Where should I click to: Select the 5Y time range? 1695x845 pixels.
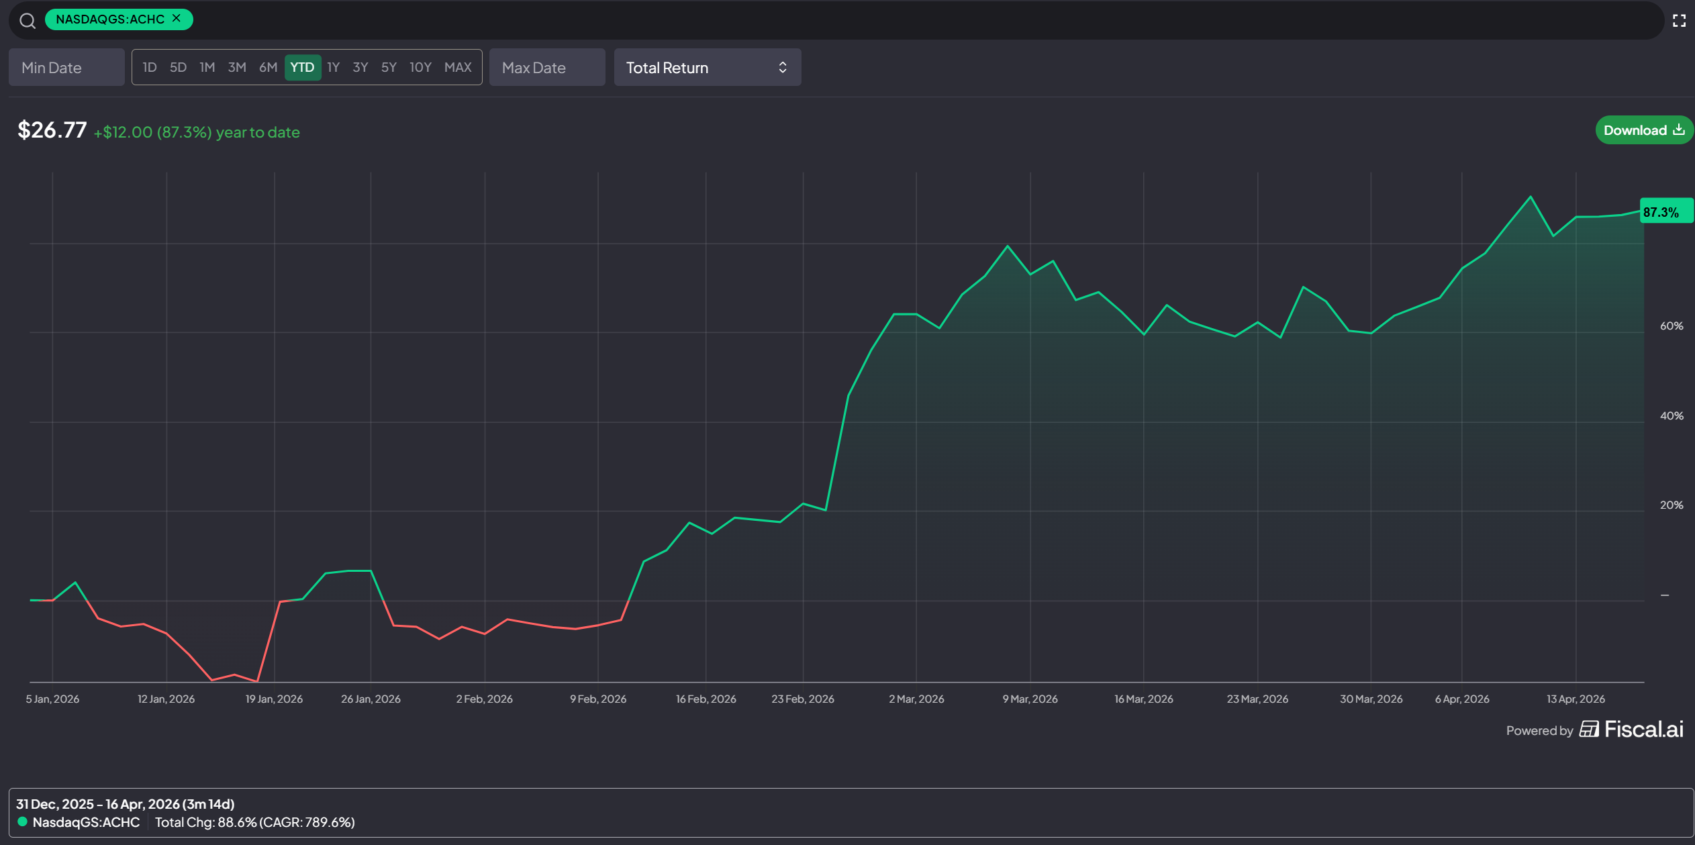pos(389,67)
